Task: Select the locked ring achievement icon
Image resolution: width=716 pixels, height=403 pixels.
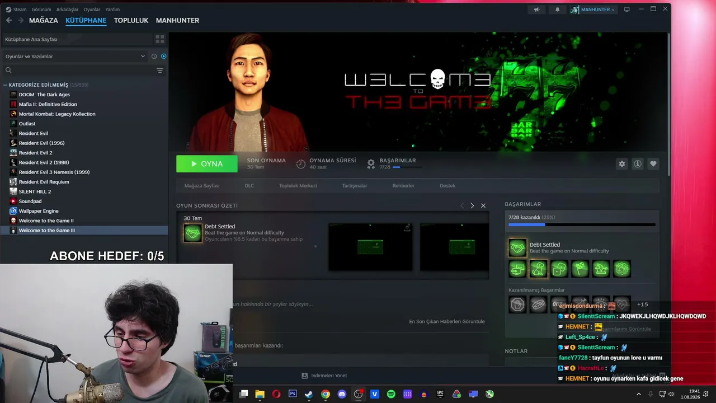Action: pos(538,304)
